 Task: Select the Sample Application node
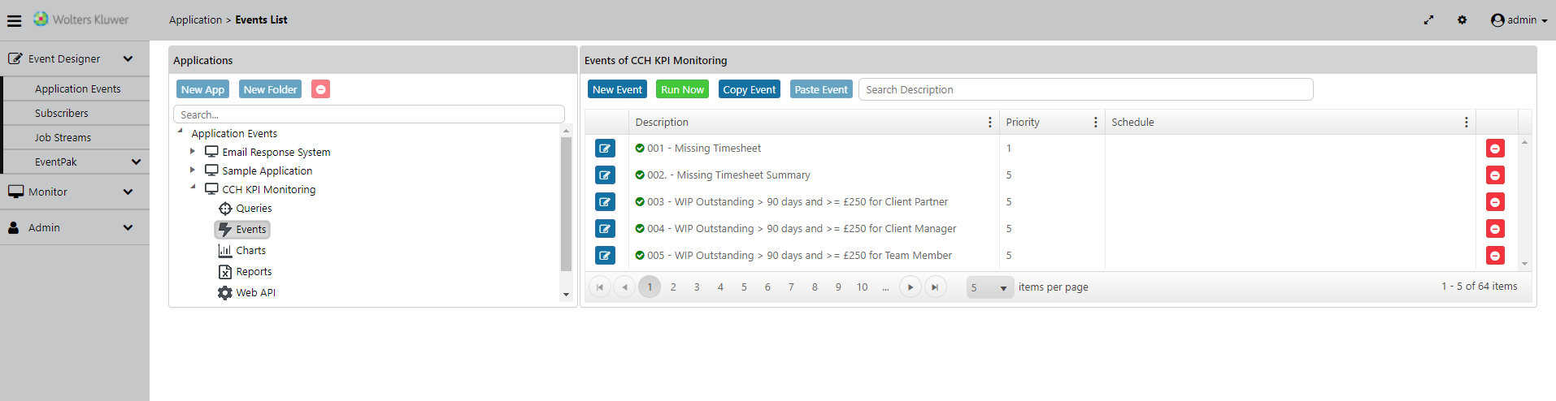[259, 170]
